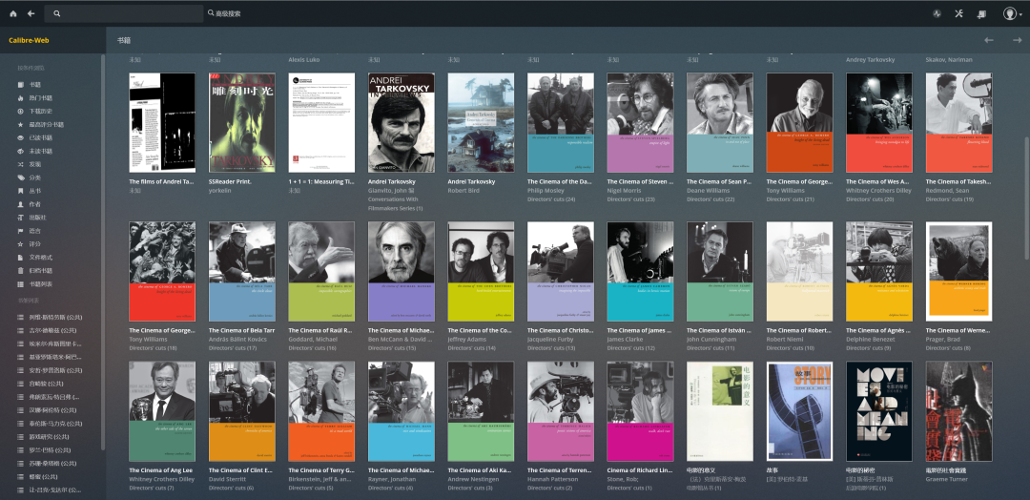
Task: Open the Story 故事 book cover
Action: click(x=799, y=411)
